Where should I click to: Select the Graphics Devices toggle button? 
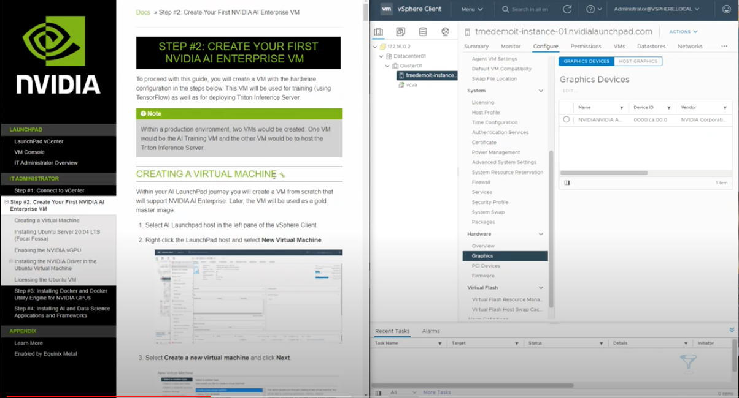586,61
